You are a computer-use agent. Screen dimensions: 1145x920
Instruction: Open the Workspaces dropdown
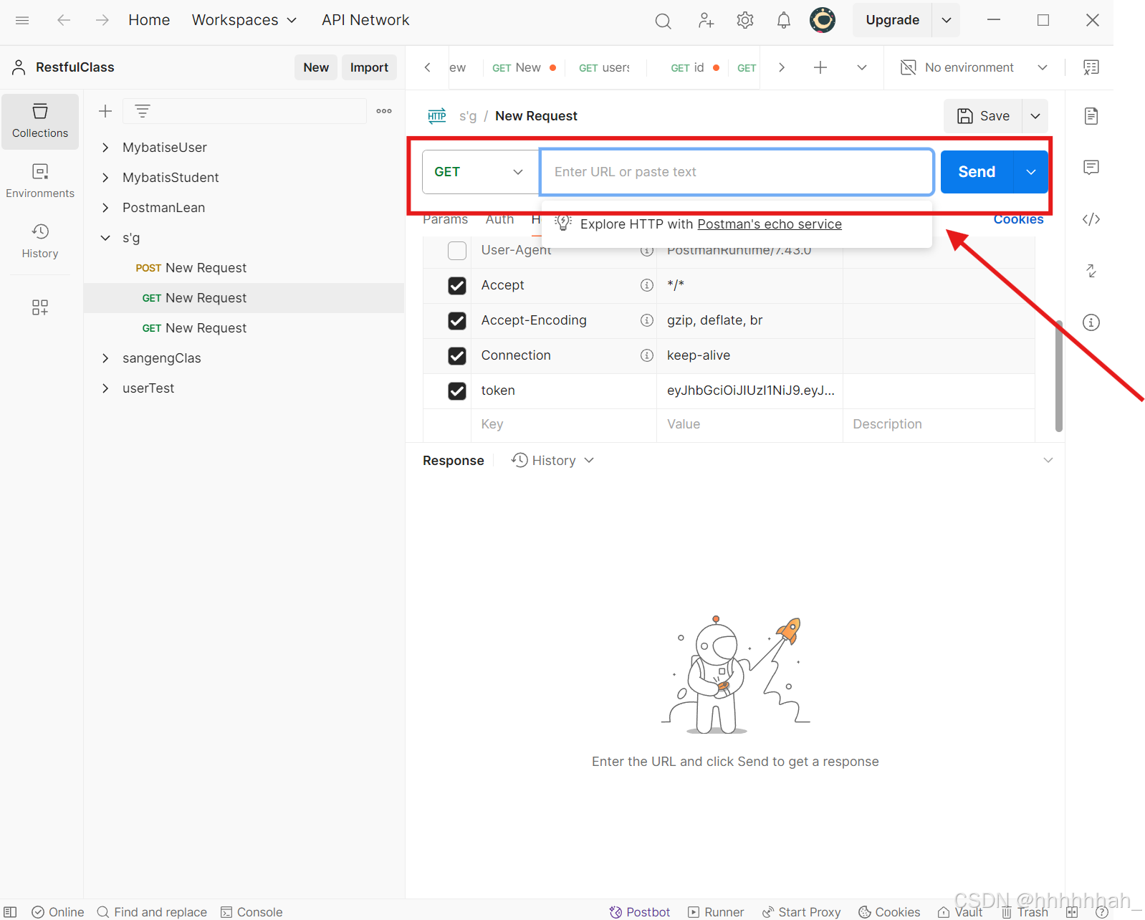(244, 20)
